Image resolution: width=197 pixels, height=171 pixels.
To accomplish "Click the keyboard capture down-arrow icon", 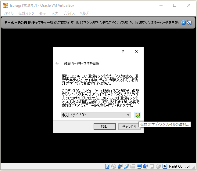I will pyautogui.click(x=165, y=166).
